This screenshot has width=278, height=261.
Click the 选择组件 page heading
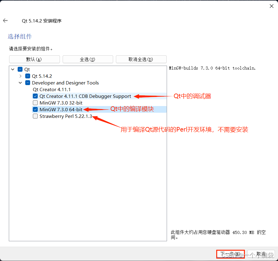point(20,36)
